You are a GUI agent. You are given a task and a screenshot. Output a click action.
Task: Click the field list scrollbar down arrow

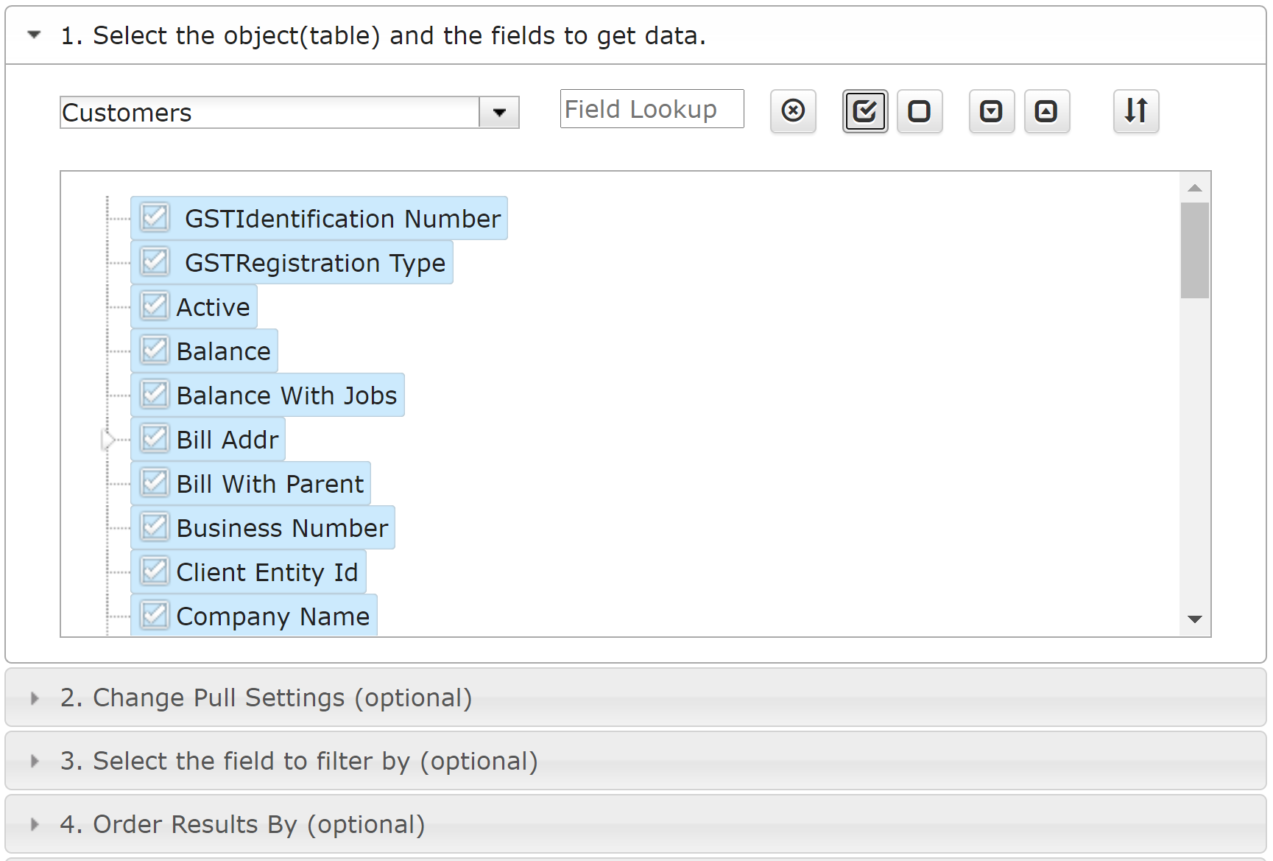(1194, 619)
